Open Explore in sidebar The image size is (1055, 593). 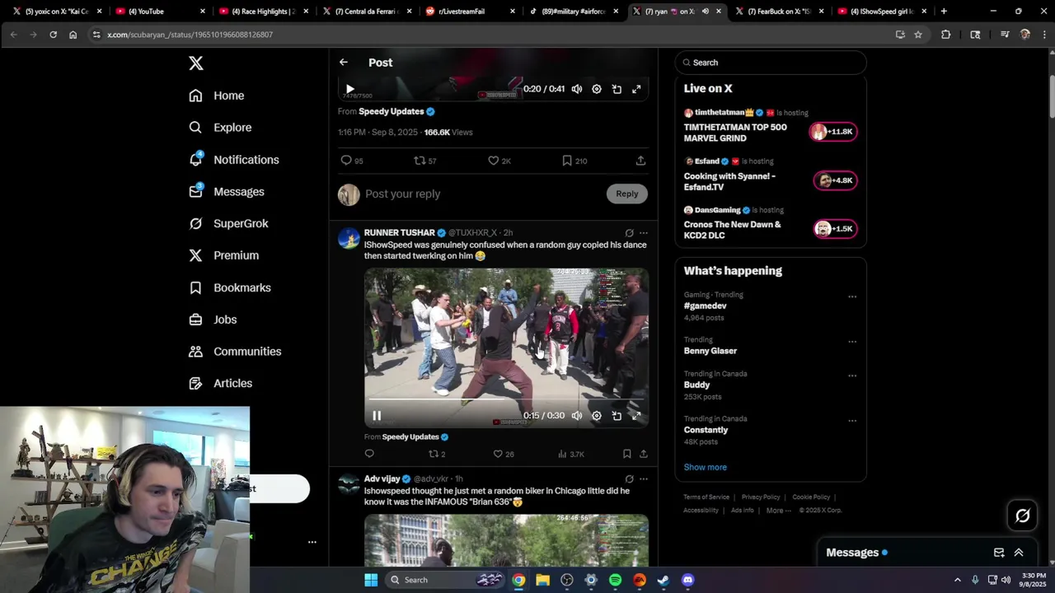point(220,128)
